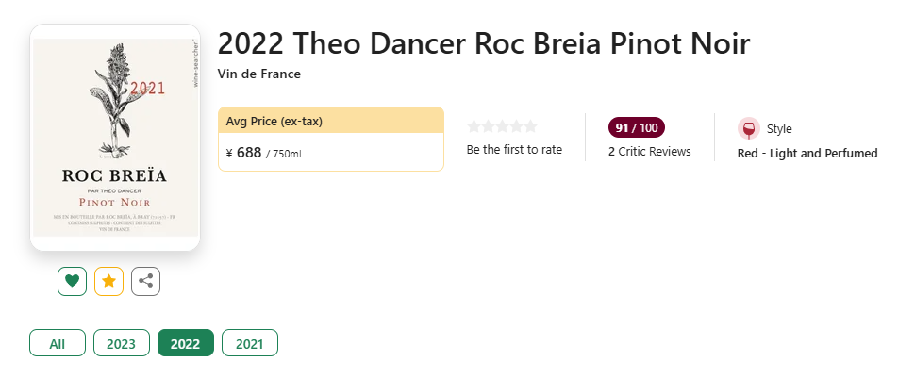Click the Roc Breia wine label thumbnail
Viewport: 915px width, 379px height.
click(115, 138)
